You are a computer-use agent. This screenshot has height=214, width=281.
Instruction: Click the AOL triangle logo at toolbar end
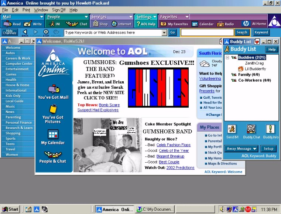(x=274, y=21)
